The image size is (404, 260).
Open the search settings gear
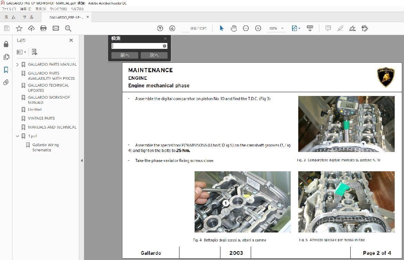[164, 46]
